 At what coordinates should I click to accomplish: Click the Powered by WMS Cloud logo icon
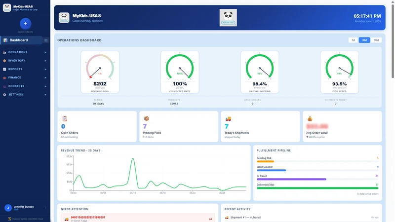click(x=9, y=219)
